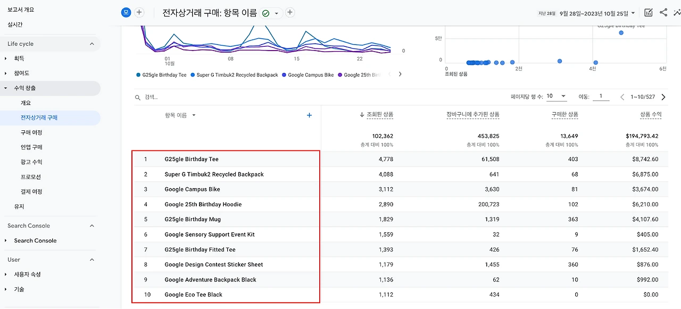Sort by 상품 수익 column header
Screen dimensions: 681x309
tap(651, 114)
